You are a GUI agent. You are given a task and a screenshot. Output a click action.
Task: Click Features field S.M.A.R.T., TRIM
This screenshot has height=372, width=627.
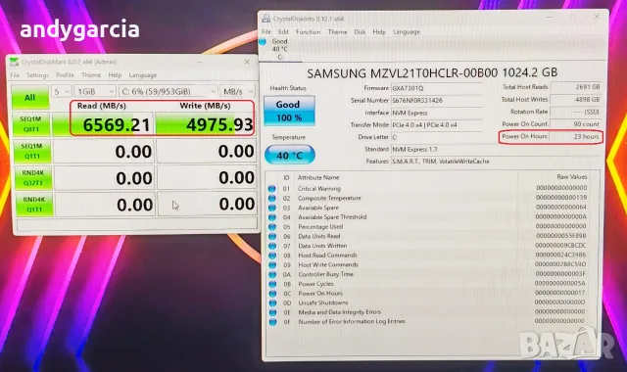coord(495,162)
